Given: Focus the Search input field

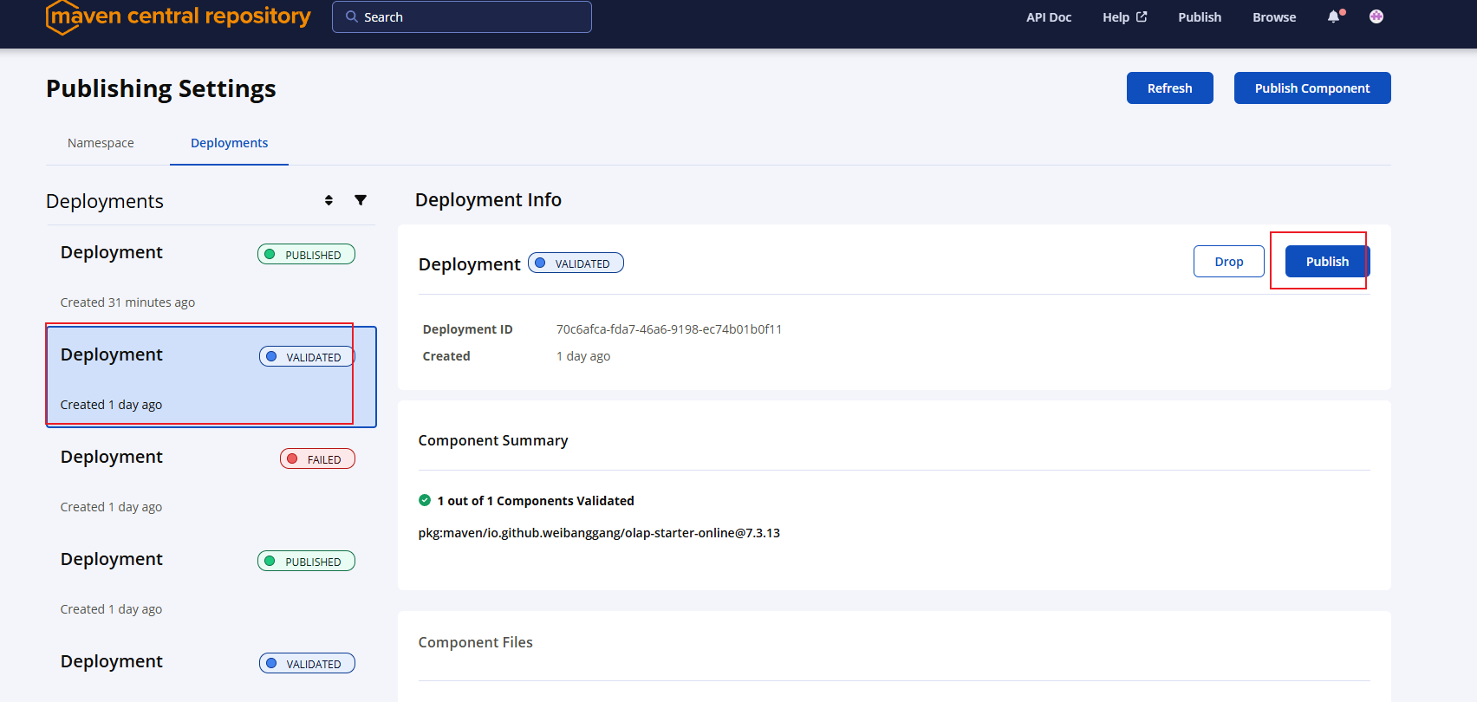Looking at the screenshot, I should coord(462,16).
